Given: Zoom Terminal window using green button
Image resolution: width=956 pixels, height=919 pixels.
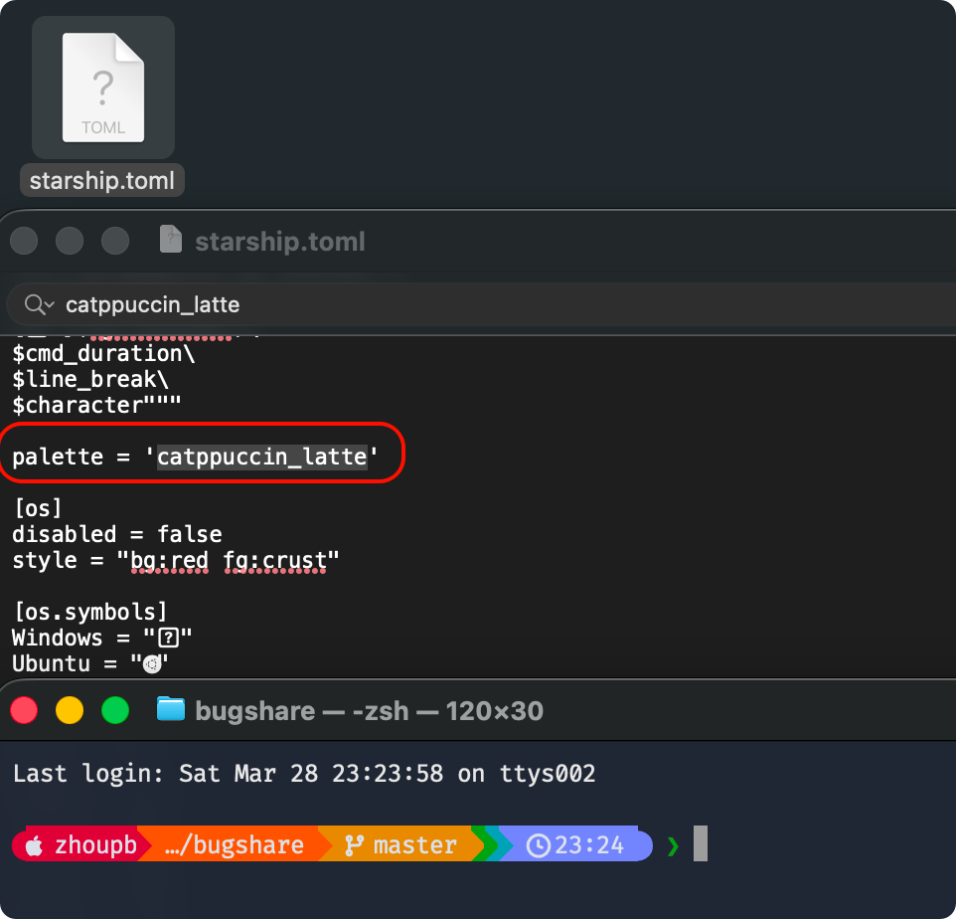Looking at the screenshot, I should [x=115, y=710].
